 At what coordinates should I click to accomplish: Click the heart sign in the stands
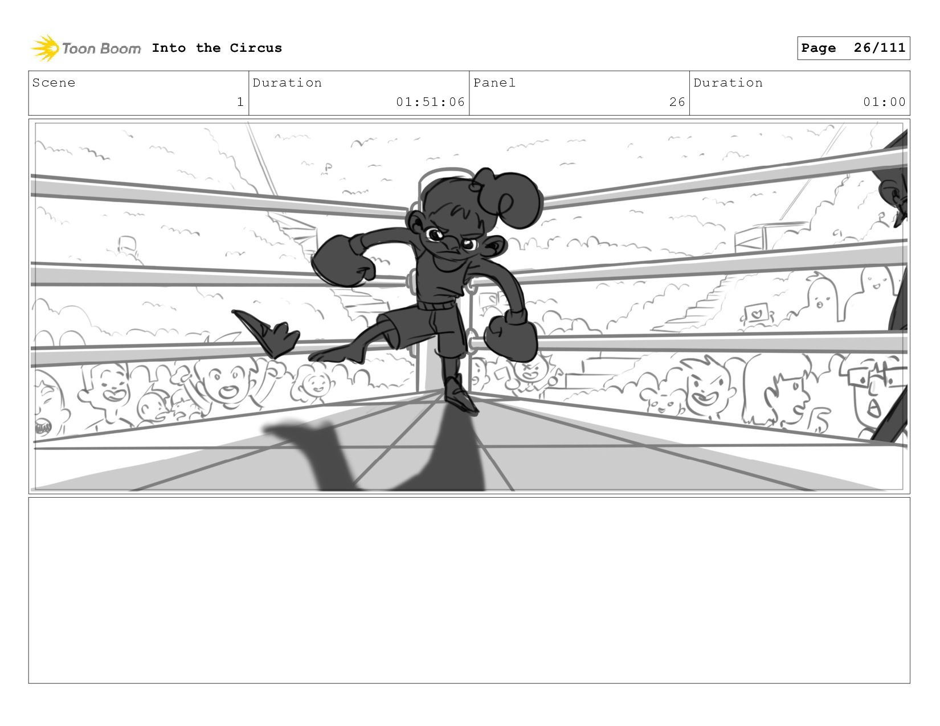tap(756, 314)
